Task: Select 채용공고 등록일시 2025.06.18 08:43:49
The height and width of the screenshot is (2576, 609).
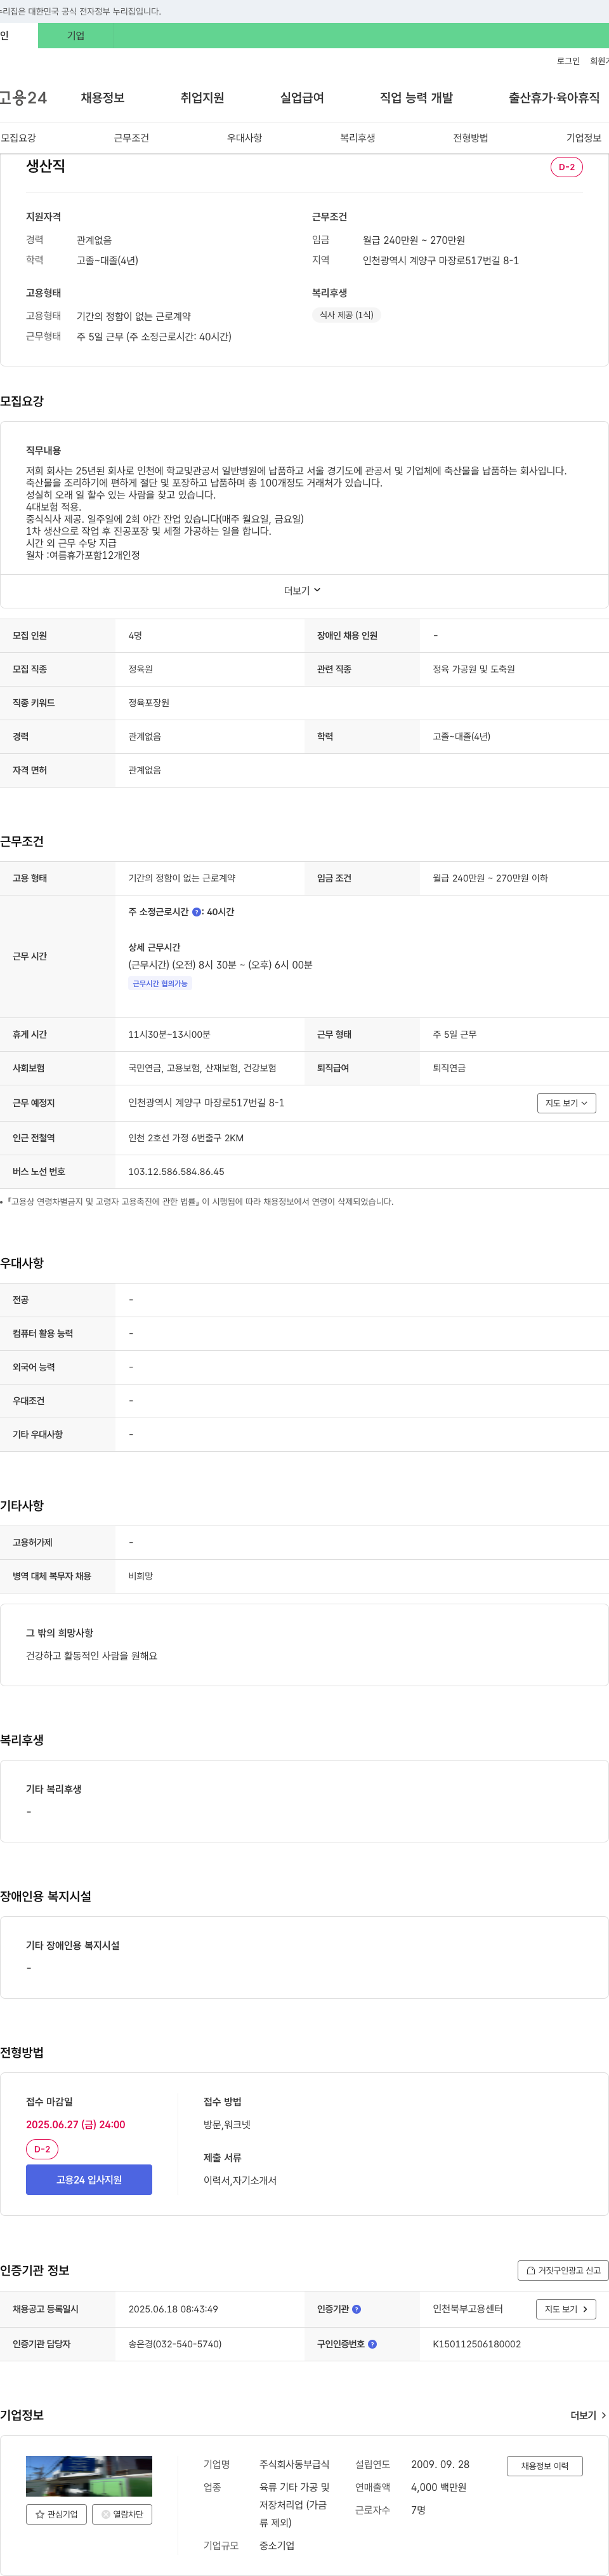Action: tap(173, 2309)
